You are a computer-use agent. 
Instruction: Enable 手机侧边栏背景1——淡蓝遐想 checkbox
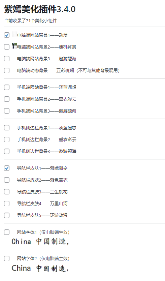click(7, 128)
